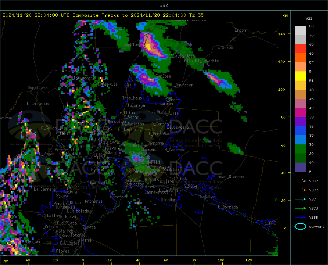Click the Potrerillos place label
The width and height of the screenshot is (328, 265).
(67, 150)
